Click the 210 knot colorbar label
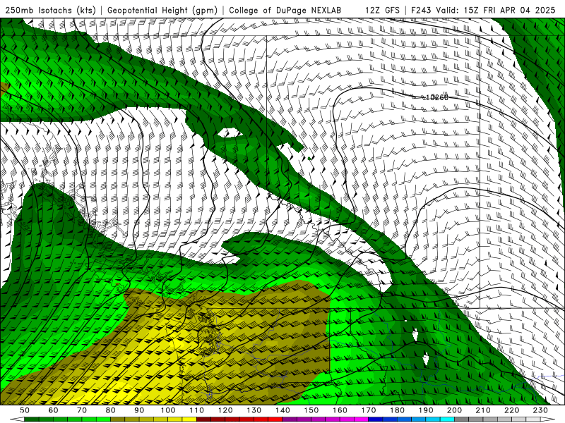This screenshot has height=423, width=565. coord(484,410)
